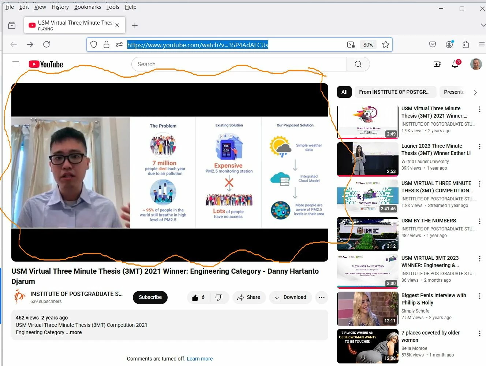Click the '462 views 2 years ago' text
This screenshot has height=366, width=486.
pos(42,318)
